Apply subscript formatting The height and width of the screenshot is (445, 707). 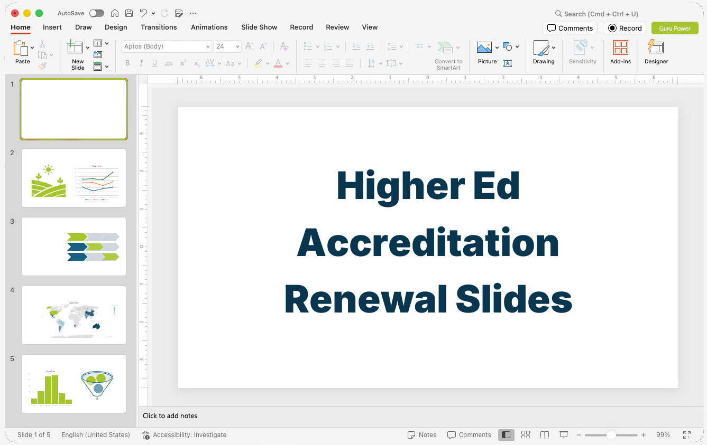click(x=197, y=63)
